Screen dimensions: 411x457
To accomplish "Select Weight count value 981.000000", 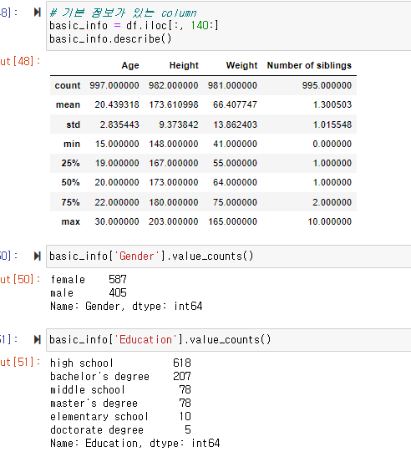I will pos(232,85).
